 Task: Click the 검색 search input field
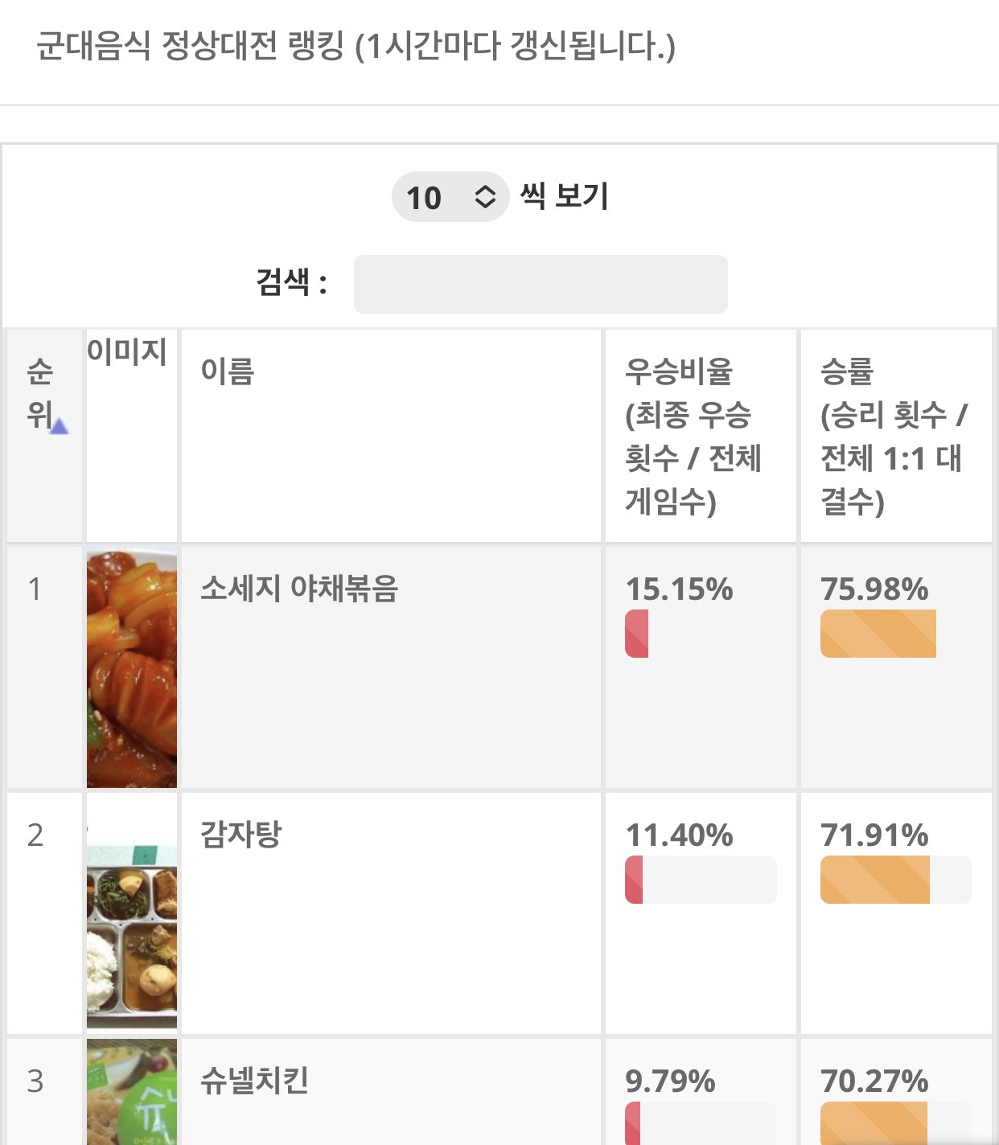click(x=541, y=285)
